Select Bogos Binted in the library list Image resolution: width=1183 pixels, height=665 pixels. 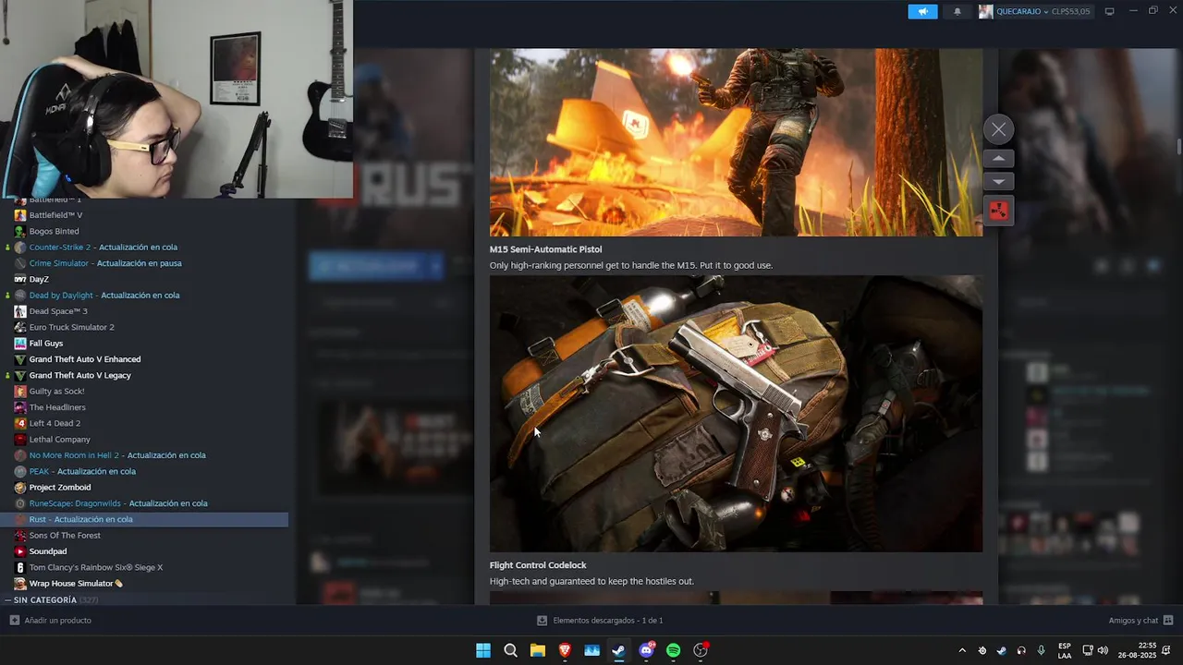click(54, 231)
